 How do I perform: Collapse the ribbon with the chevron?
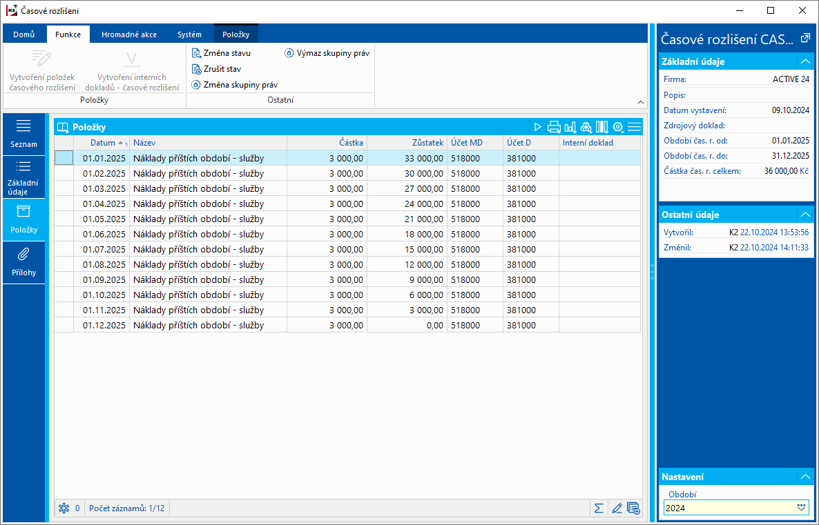(641, 102)
